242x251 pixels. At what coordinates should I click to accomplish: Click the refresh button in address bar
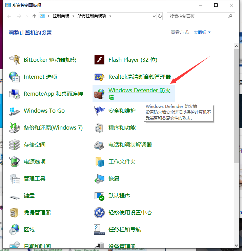160,16
